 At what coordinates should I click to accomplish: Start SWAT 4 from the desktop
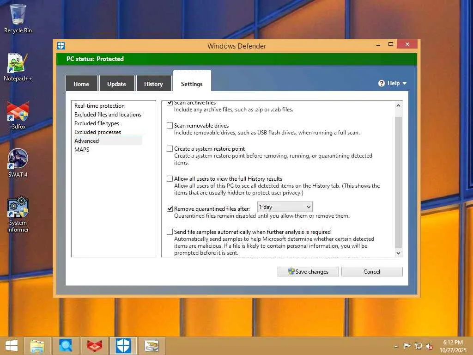18,163
